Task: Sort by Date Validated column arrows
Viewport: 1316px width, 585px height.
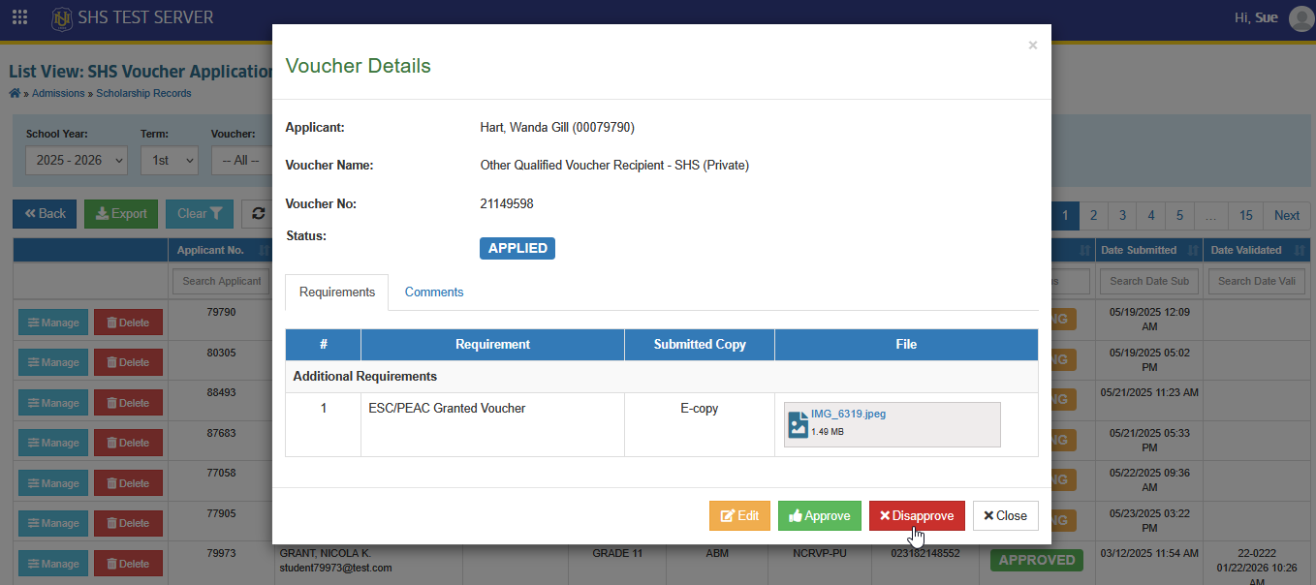Action: pyautogui.click(x=1299, y=251)
